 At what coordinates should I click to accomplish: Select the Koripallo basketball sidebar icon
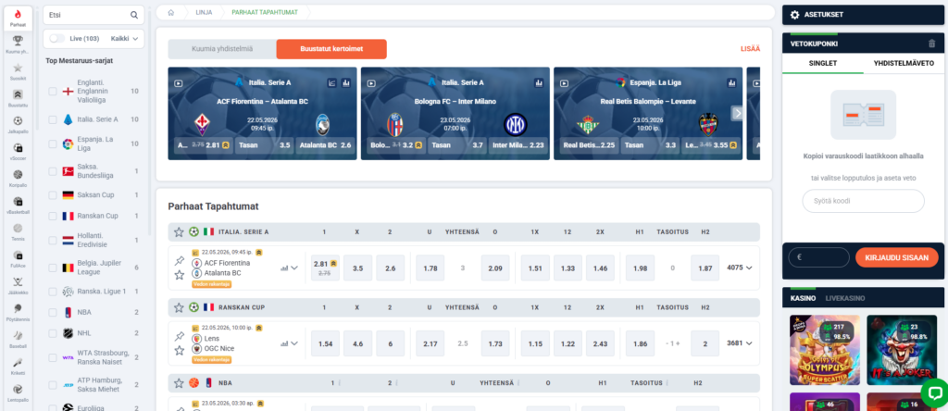click(x=18, y=175)
